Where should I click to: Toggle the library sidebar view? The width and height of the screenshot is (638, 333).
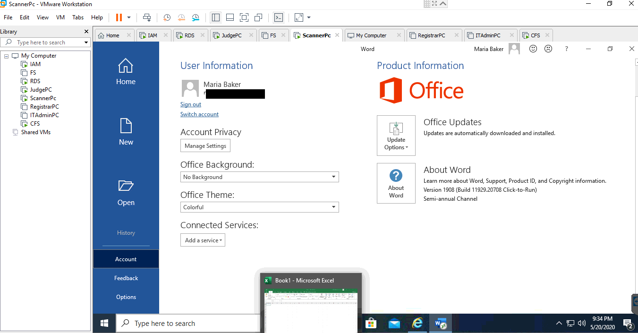216,17
